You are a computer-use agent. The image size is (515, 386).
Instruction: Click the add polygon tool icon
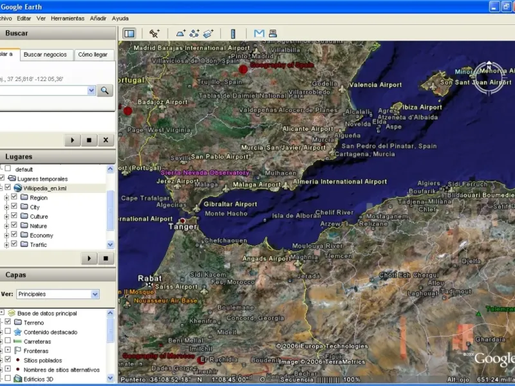click(181, 33)
